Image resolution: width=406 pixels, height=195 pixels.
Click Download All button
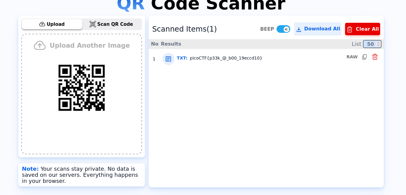[318, 29]
